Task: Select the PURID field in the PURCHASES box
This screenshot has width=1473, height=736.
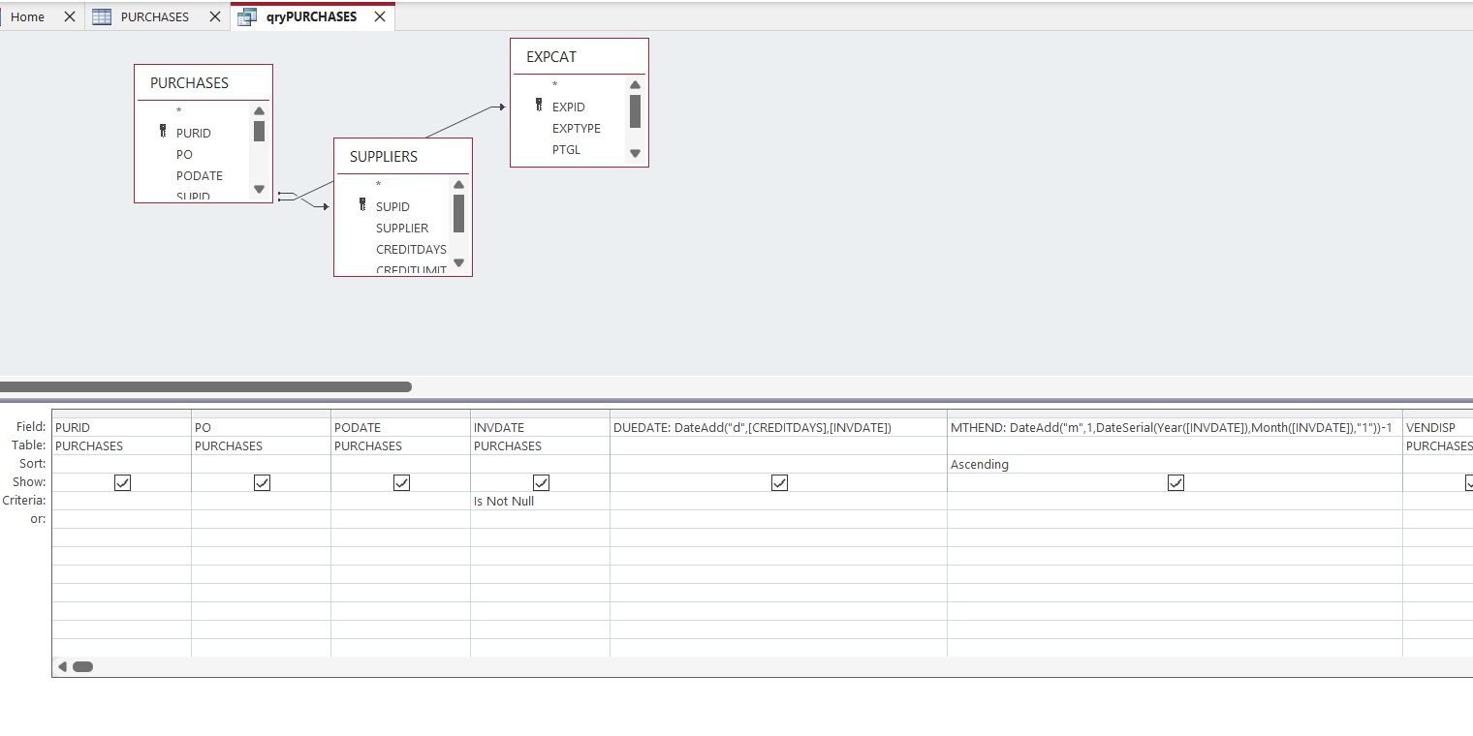Action: point(194,133)
